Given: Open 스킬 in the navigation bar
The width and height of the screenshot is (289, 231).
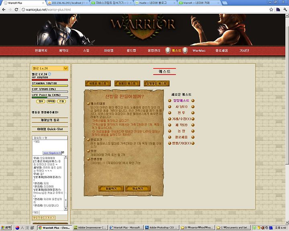Looking at the screenshot, I should pos(86,51).
